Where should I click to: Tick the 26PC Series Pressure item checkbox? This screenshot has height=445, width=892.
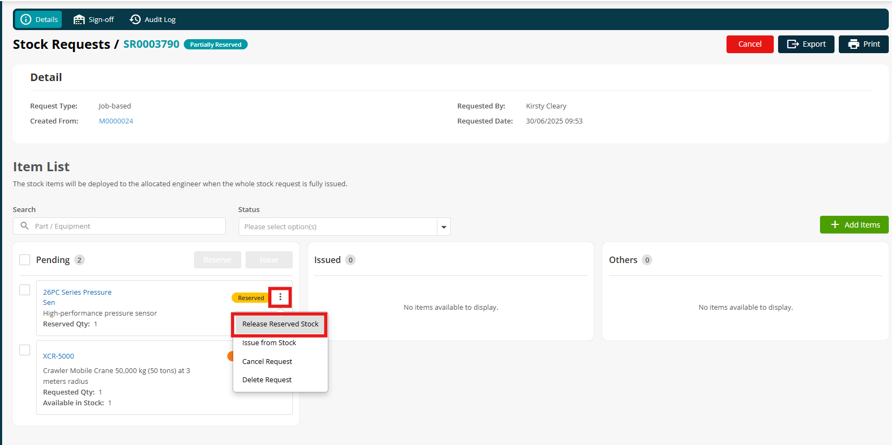(25, 290)
